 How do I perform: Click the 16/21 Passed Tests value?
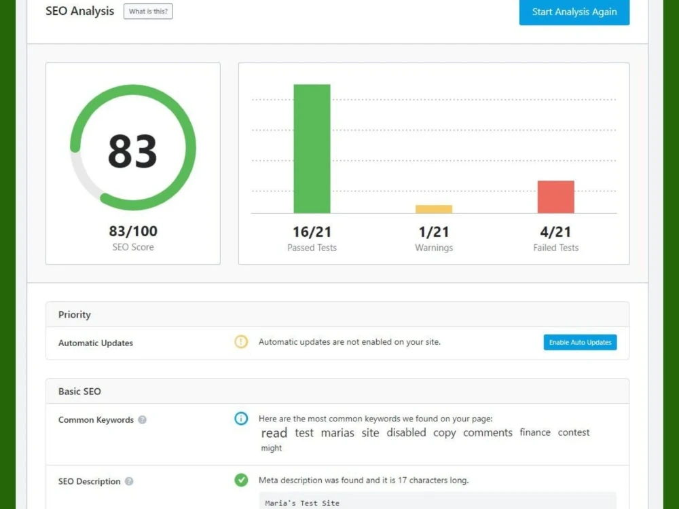312,232
